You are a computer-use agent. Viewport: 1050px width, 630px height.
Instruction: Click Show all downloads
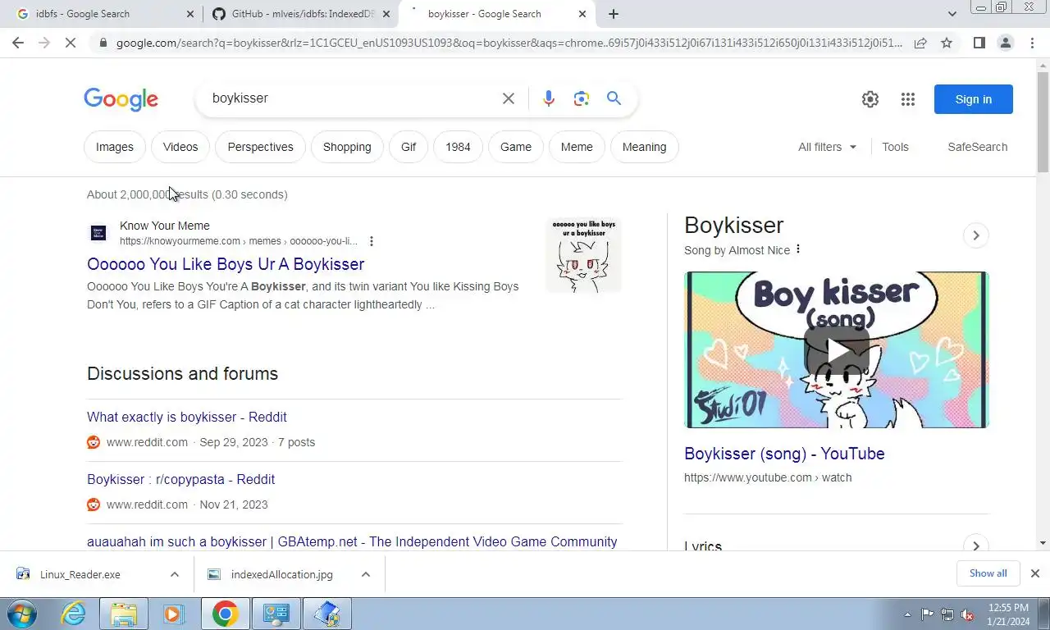pos(988,573)
